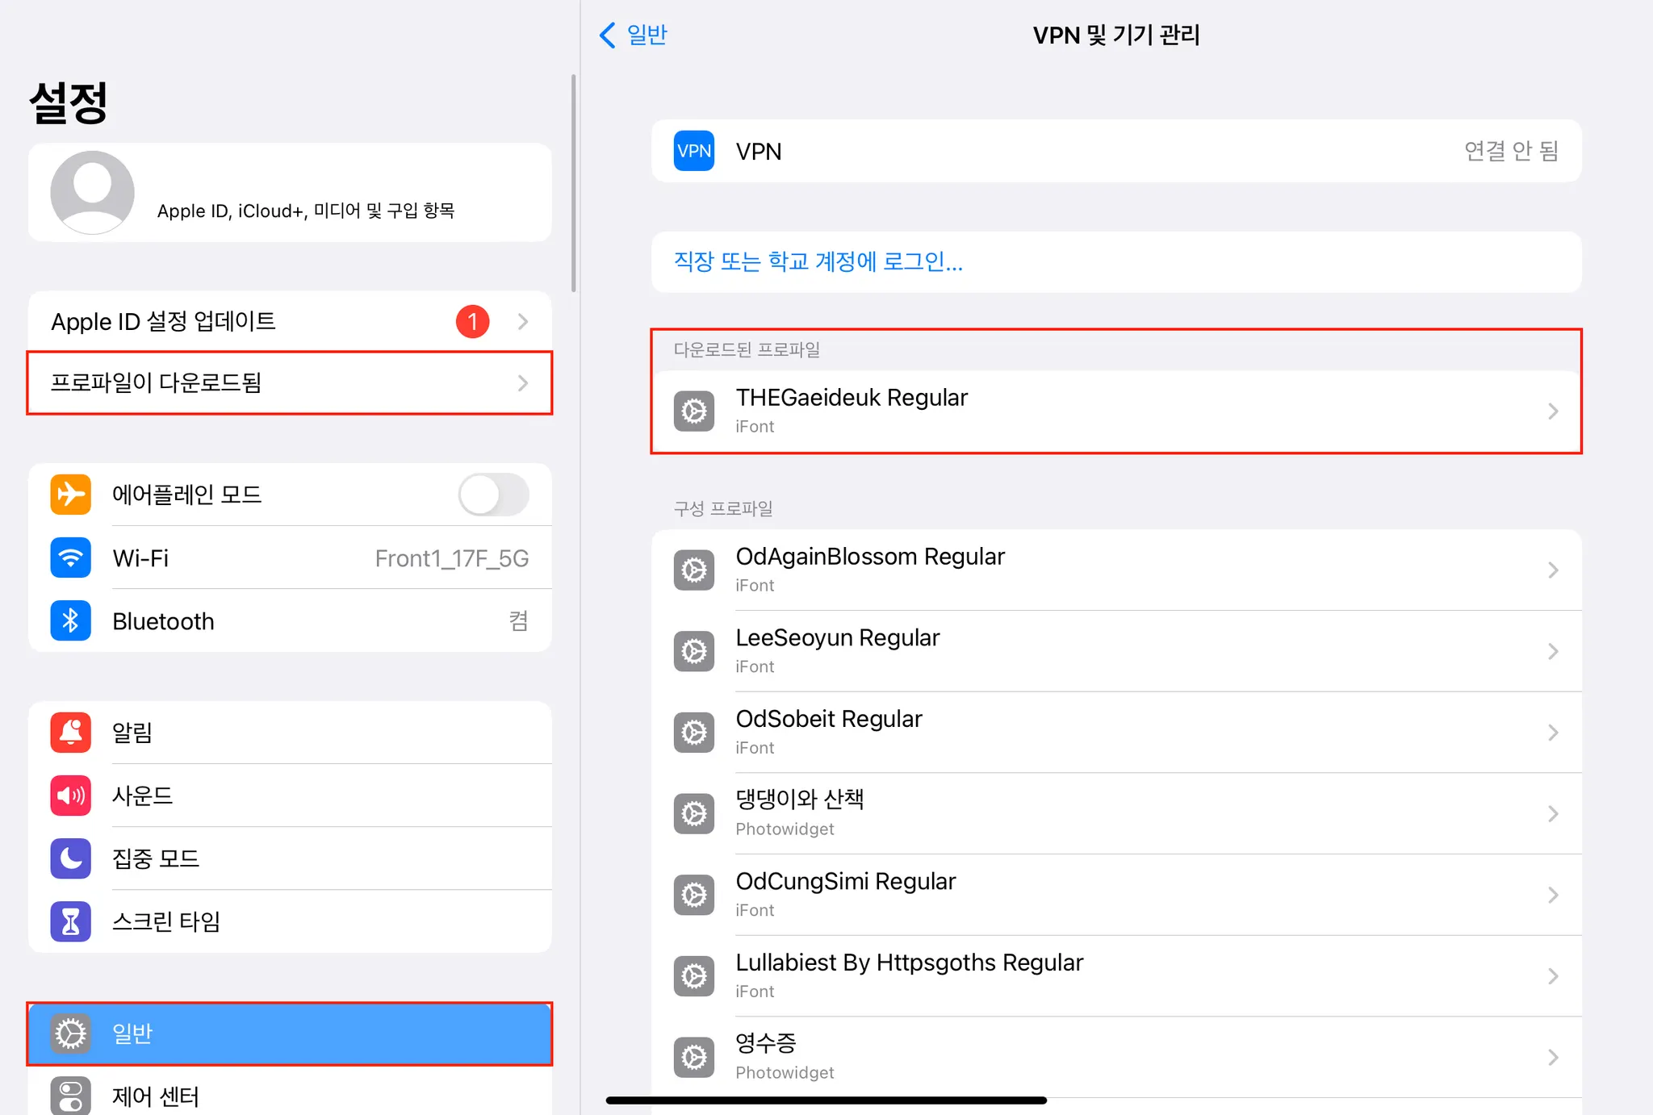The image size is (1653, 1115).
Task: Click the sidebar vertical scrollbar
Action: click(x=573, y=183)
